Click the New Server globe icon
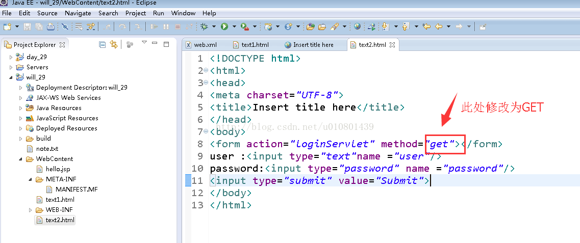 pos(268,26)
